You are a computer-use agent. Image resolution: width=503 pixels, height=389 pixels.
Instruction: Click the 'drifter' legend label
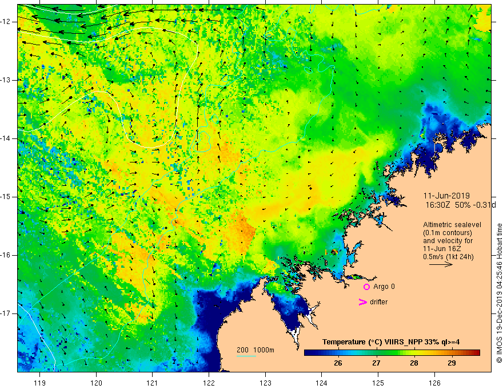pos(378,302)
